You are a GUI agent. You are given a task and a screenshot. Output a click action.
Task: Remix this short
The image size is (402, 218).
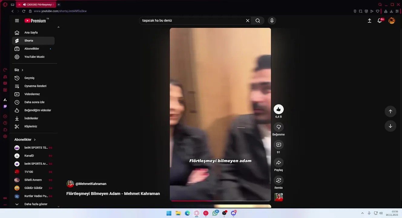point(278,180)
